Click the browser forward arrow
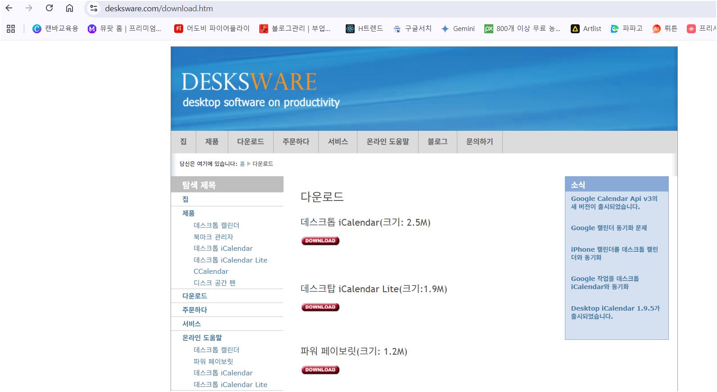This screenshot has height=392, width=717. click(29, 8)
